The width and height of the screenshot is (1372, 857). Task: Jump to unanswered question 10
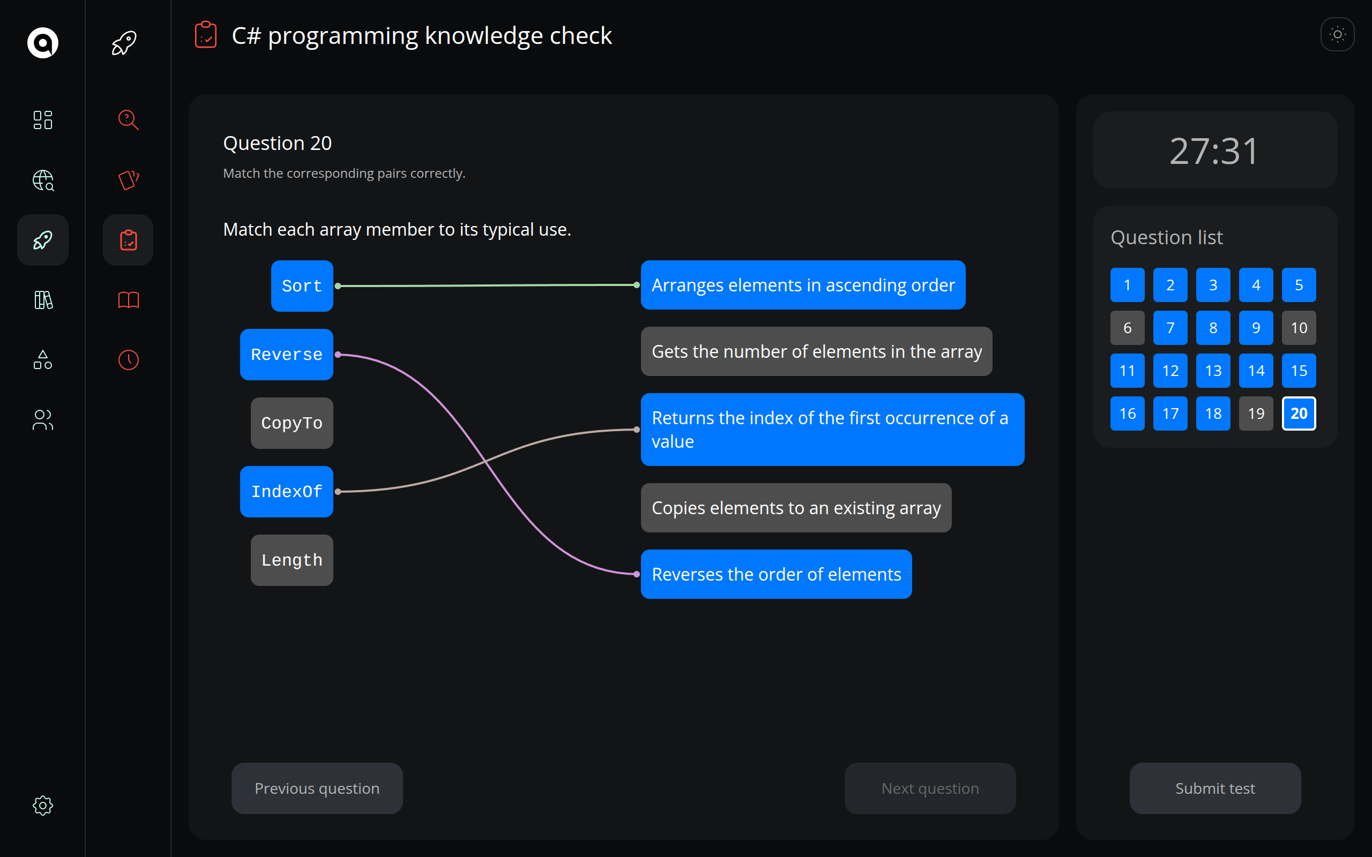click(1299, 328)
